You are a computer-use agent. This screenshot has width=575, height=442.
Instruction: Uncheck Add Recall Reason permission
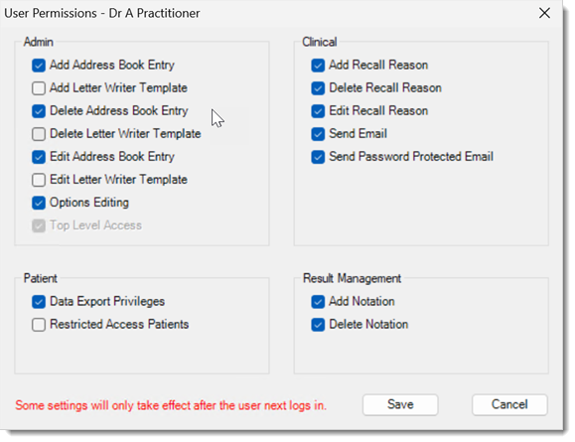tap(318, 66)
